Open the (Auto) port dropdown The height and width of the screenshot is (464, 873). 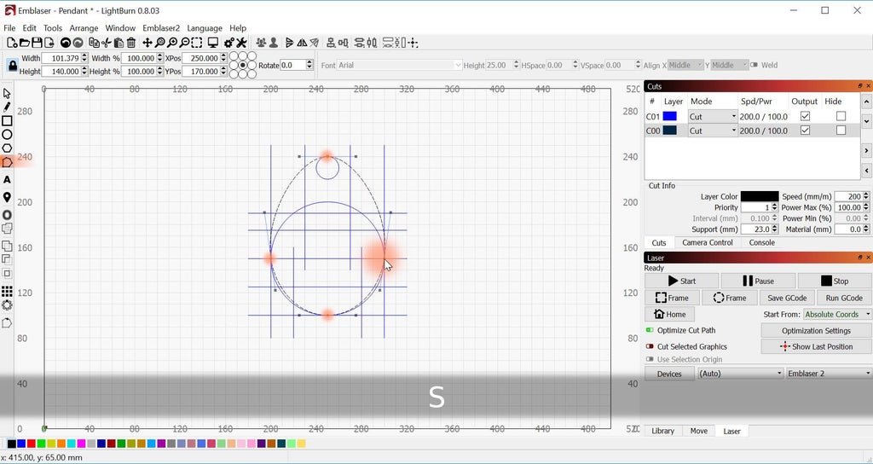[x=741, y=374]
